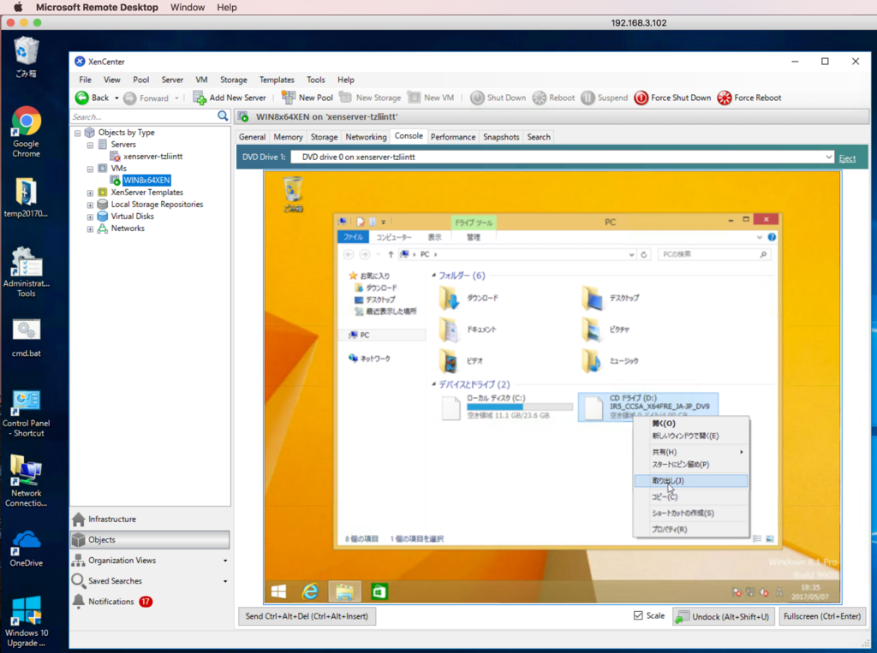
Task: Open Organization Views dropdown arrow
Action: 225,561
